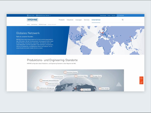The width and height of the screenshot is (151, 113).
Task: Click the orange email contact icon
Action: point(141,79)
